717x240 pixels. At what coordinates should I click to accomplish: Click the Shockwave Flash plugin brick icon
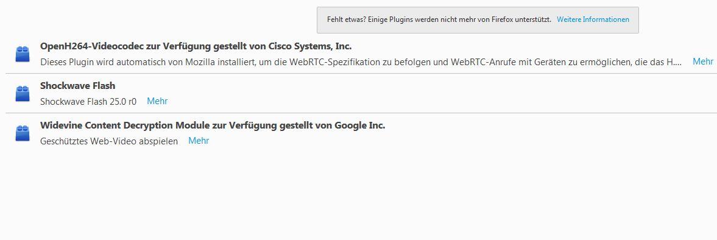click(23, 93)
